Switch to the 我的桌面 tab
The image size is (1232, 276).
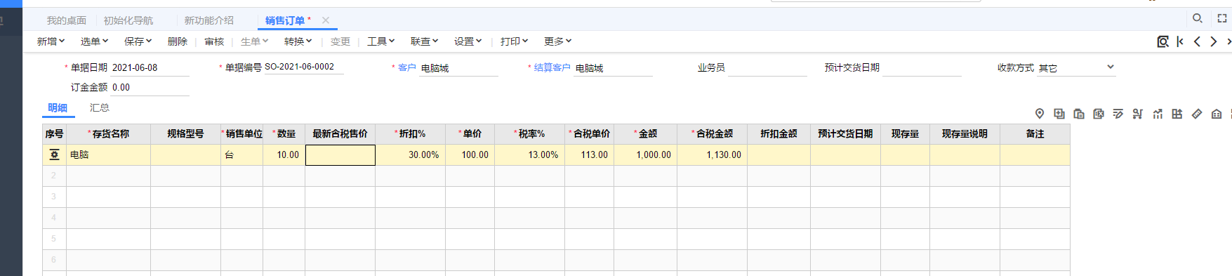coord(67,20)
